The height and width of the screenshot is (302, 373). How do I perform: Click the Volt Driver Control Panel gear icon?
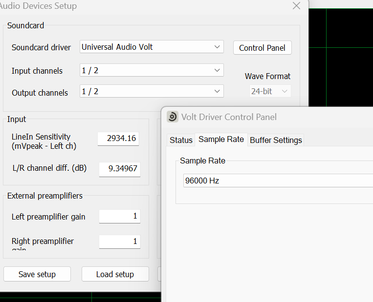pyautogui.click(x=173, y=117)
